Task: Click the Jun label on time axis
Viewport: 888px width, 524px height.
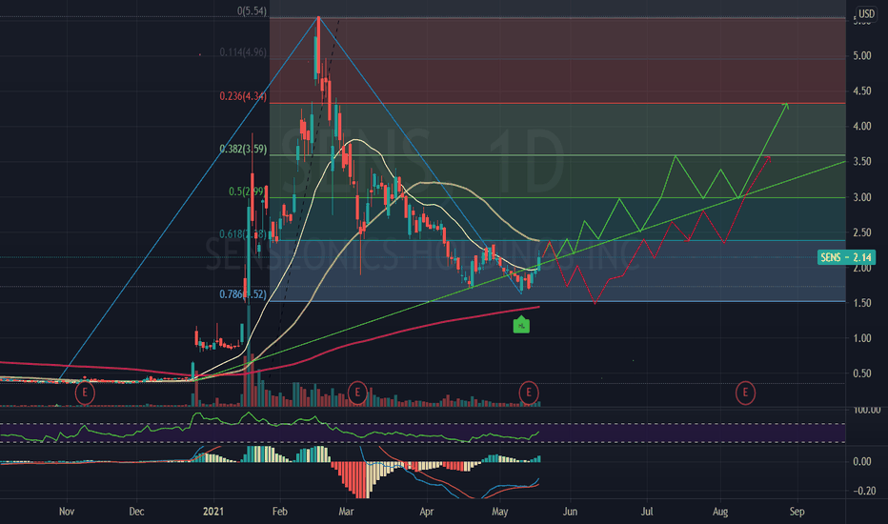Action: 570,512
